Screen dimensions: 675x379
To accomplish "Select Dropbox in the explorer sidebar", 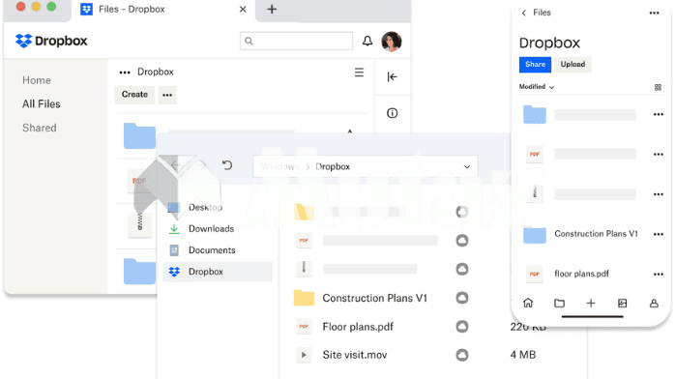I will point(218,272).
